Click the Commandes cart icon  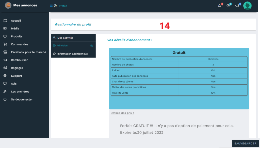tap(5, 44)
